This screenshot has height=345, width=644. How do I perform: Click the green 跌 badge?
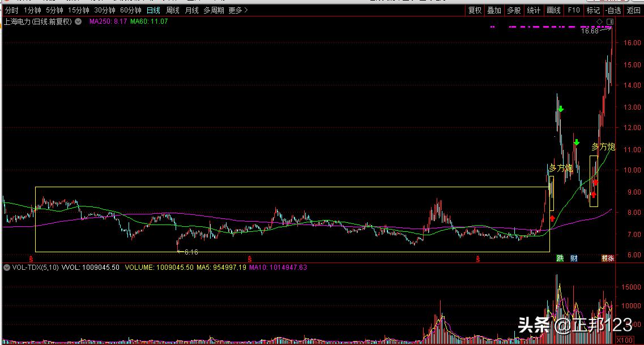560,258
